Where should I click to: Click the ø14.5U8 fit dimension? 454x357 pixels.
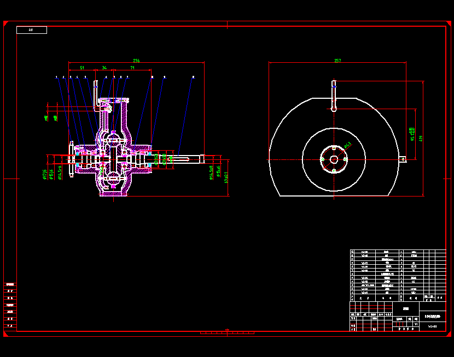point(211,172)
